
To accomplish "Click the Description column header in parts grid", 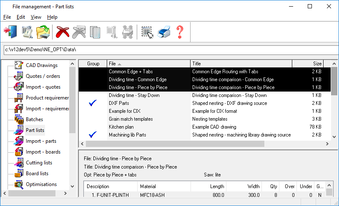I will pos(110,186).
